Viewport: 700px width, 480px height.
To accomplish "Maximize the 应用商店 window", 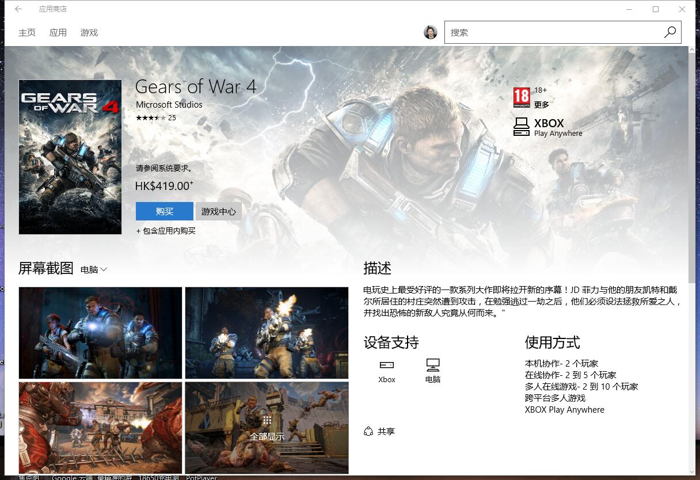I will pyautogui.click(x=656, y=9).
